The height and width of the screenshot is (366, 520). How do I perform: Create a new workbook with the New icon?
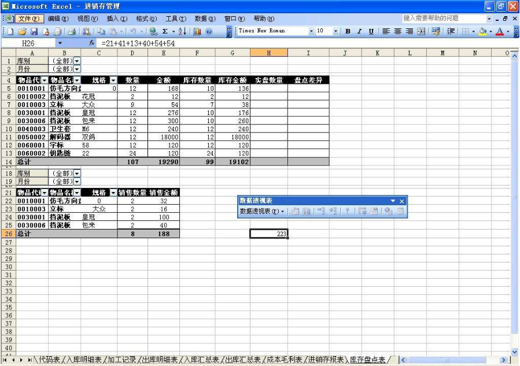click(x=10, y=31)
